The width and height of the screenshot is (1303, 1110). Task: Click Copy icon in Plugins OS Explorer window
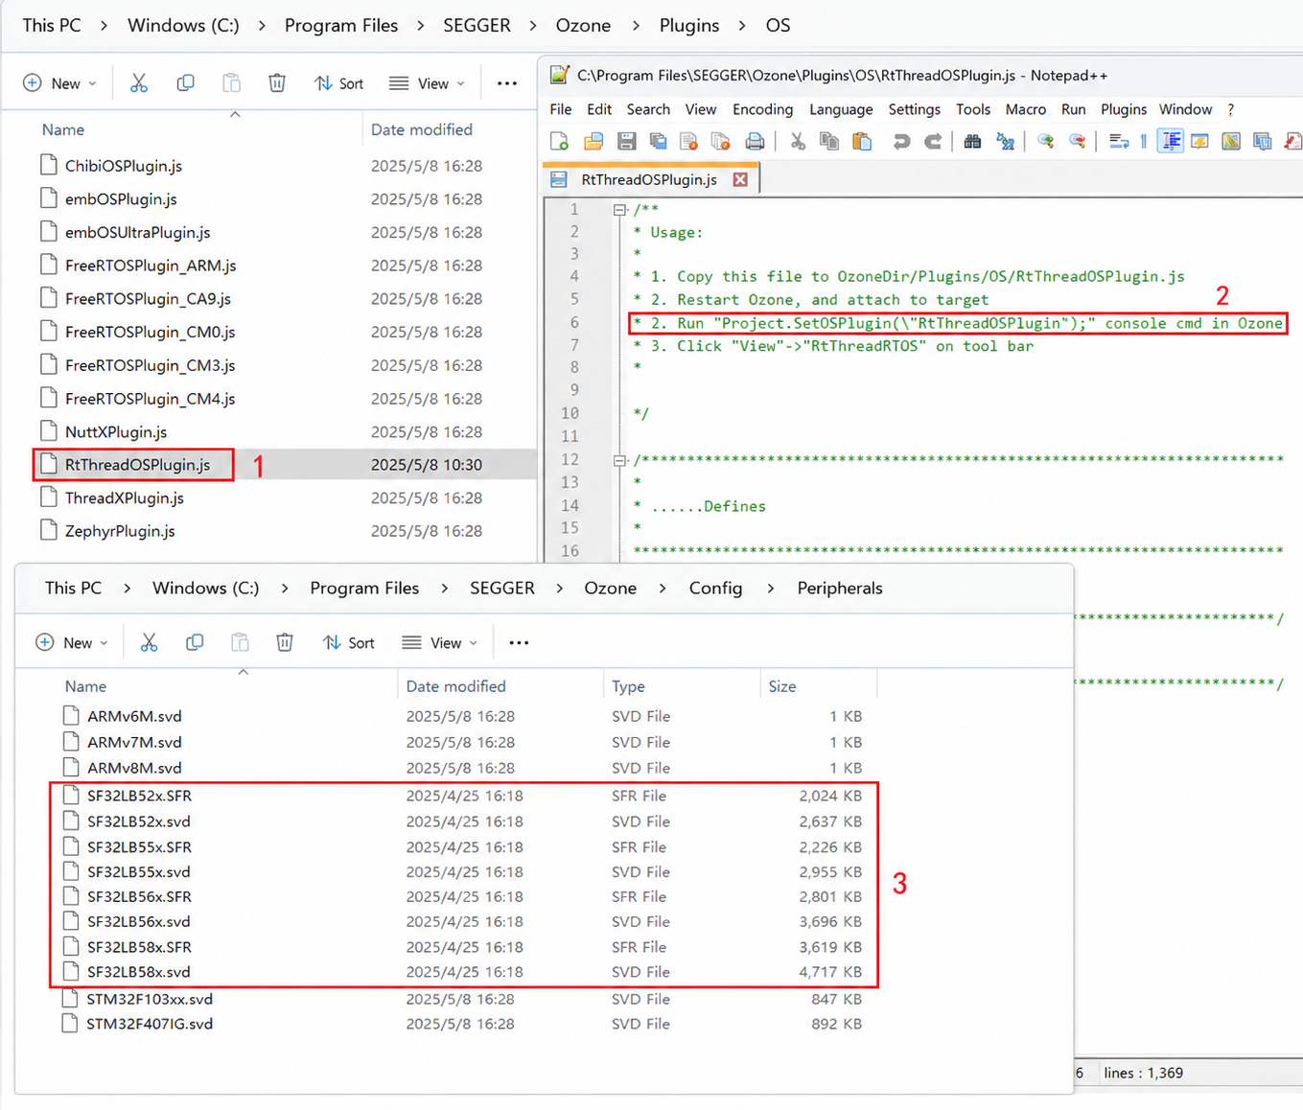click(x=185, y=83)
